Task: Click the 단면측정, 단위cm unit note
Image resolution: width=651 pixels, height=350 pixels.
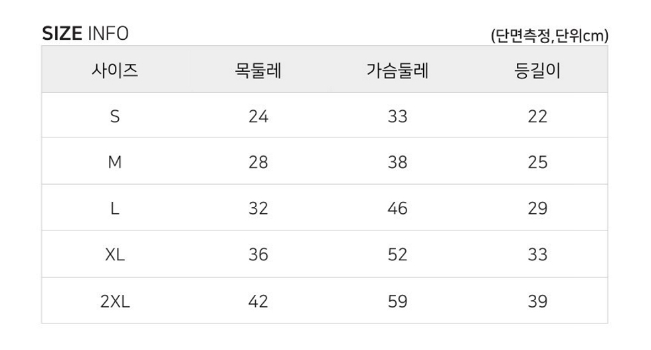Action: pos(550,36)
